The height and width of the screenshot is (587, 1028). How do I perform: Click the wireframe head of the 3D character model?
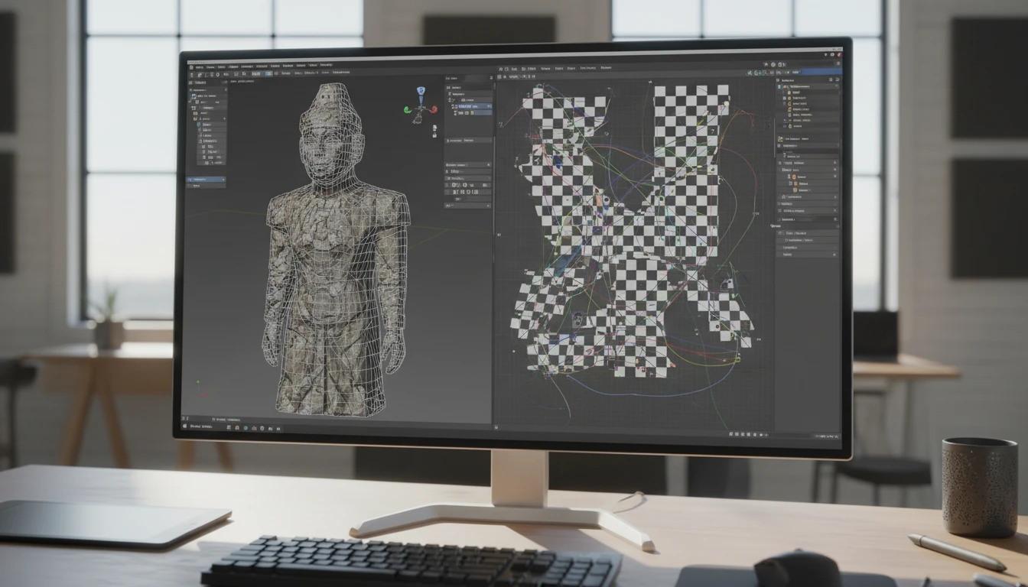click(333, 134)
